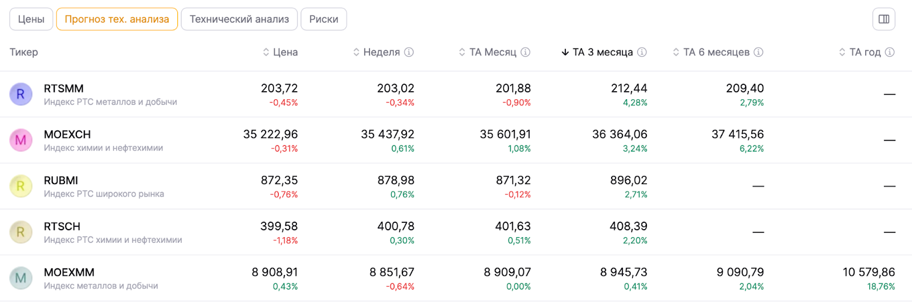The width and height of the screenshot is (912, 302).
Task: Sort table by Неделя column
Action: [376, 52]
